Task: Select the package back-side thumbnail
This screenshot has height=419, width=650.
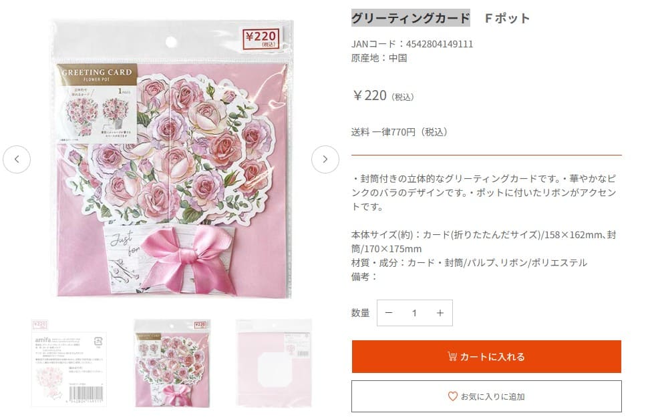Action: pyautogui.click(x=69, y=363)
